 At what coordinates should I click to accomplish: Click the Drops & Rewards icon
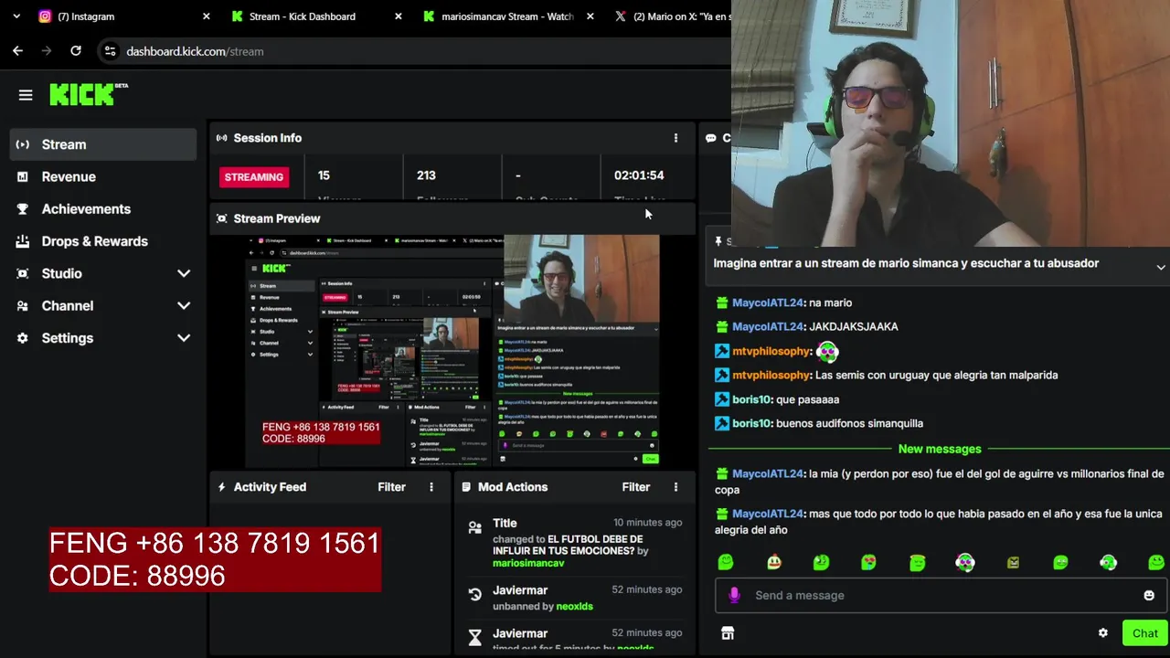click(23, 241)
